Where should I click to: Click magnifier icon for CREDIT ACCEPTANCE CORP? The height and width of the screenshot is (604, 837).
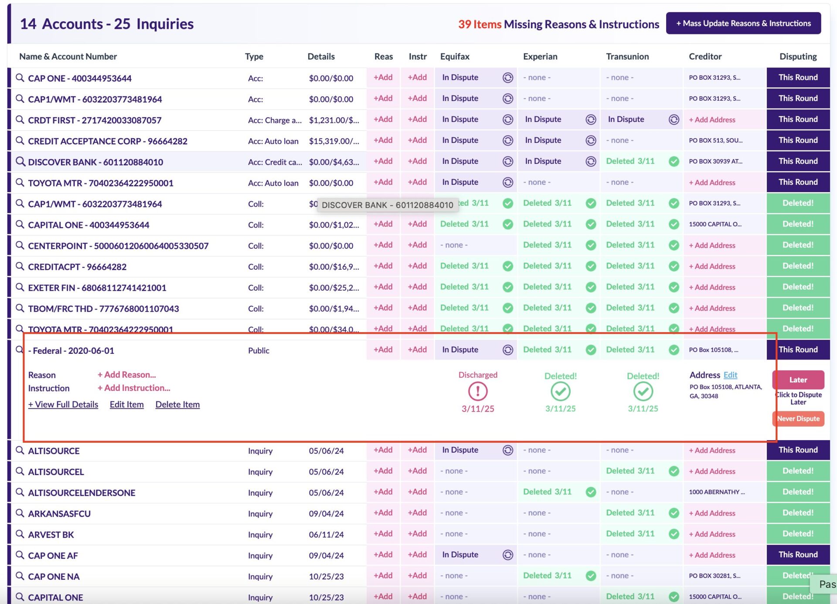tap(20, 140)
